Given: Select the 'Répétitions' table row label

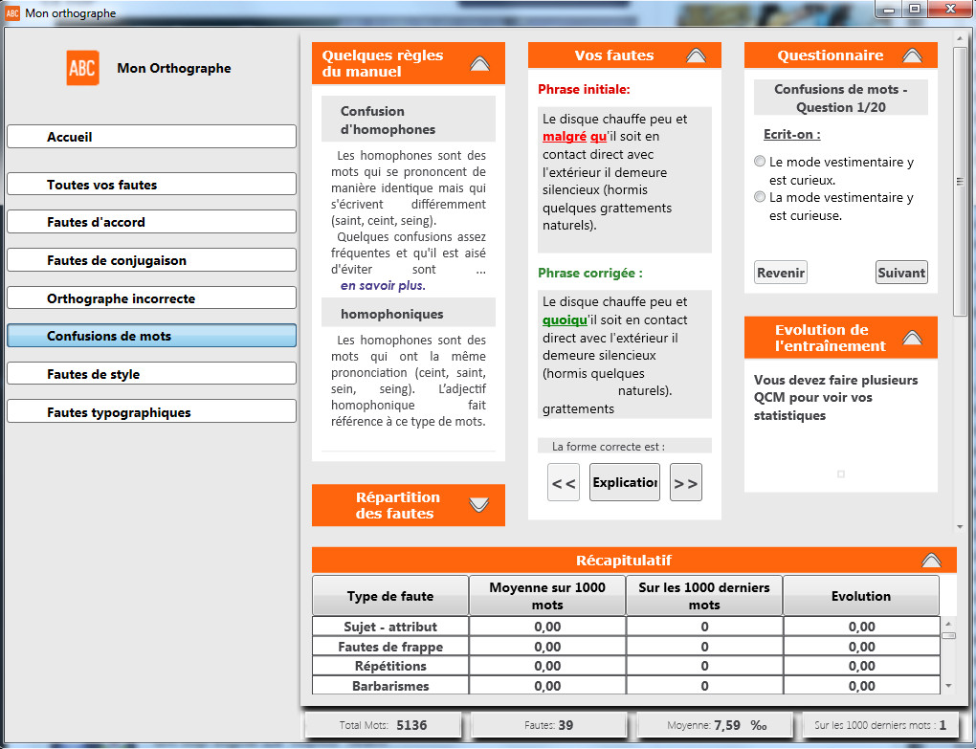Looking at the screenshot, I should (390, 666).
